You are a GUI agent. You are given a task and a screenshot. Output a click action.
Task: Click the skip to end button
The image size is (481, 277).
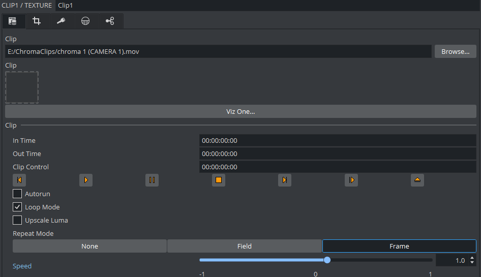click(x=285, y=180)
